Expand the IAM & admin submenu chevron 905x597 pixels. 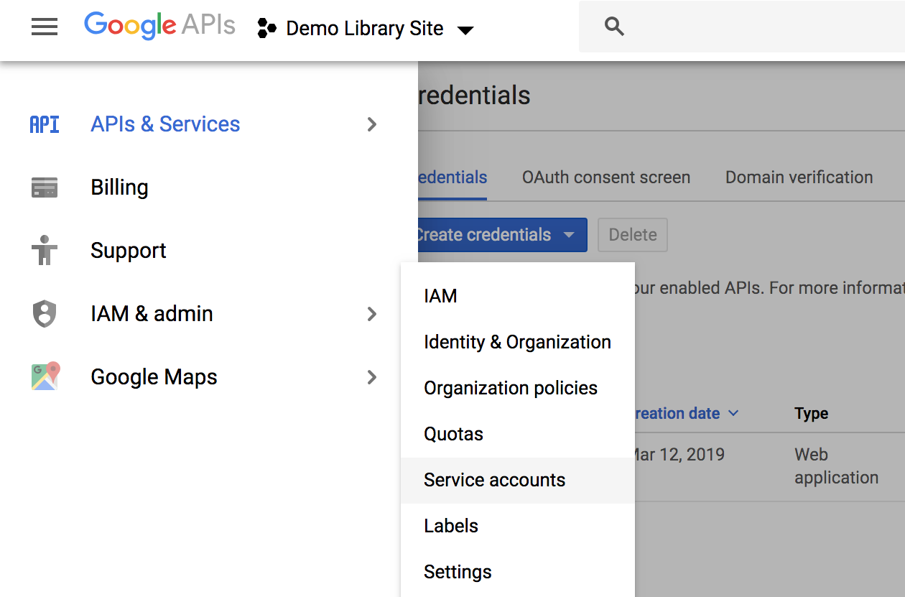pyautogui.click(x=372, y=314)
